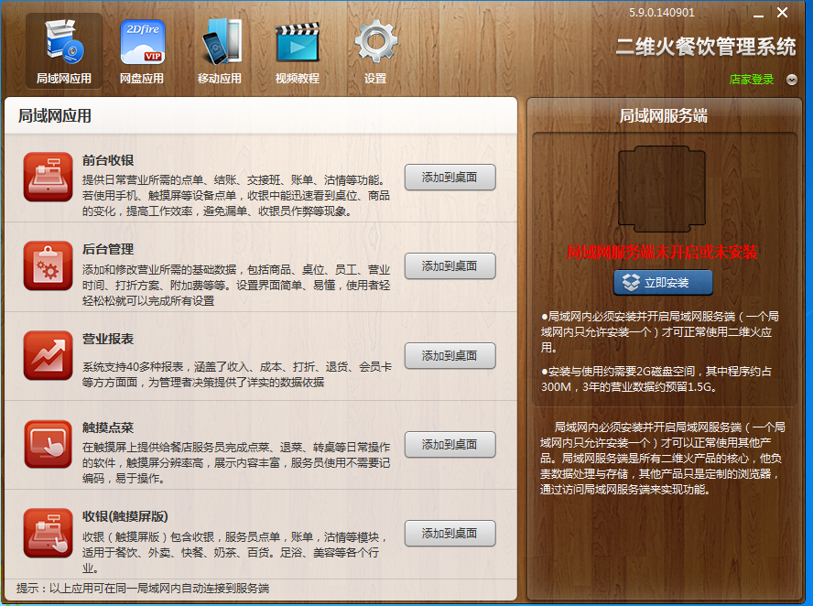Click the 局域网应用 panel heading
813x606 pixels.
coord(54,115)
